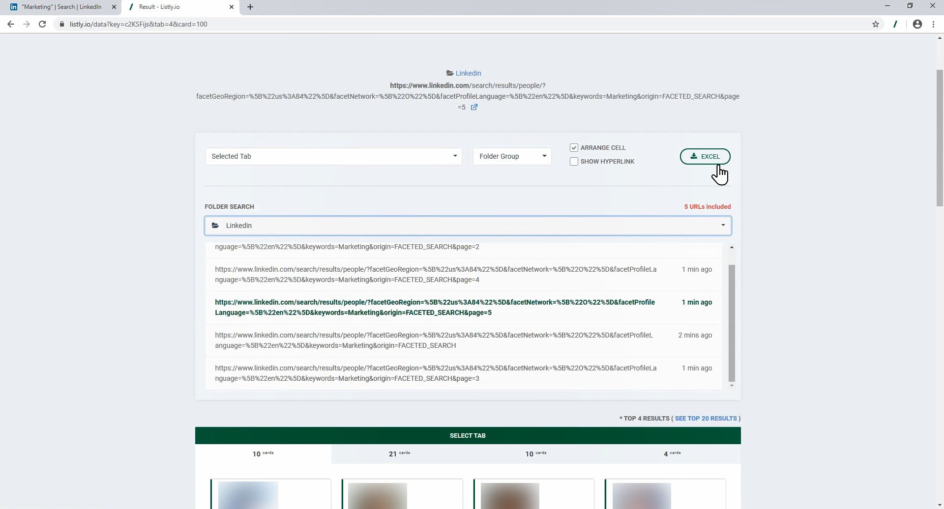Screen dimensions: 944x509
Task: Open Chrome's three-dot menu
Action: [933, 24]
